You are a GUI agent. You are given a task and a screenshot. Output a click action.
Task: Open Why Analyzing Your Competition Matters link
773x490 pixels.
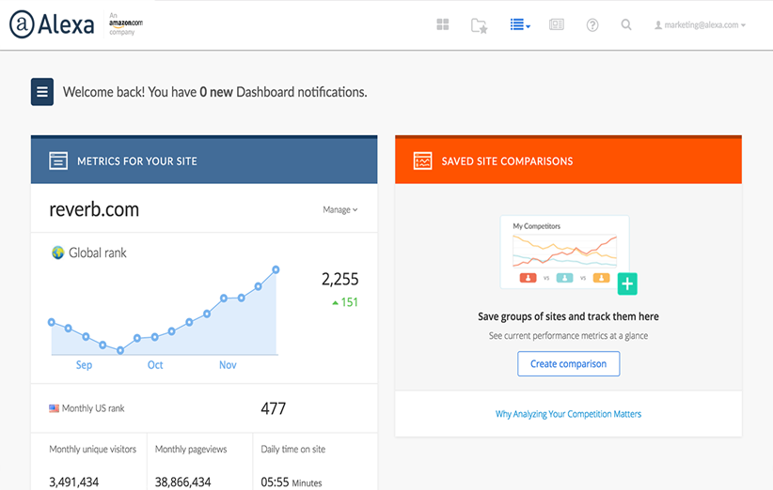568,414
